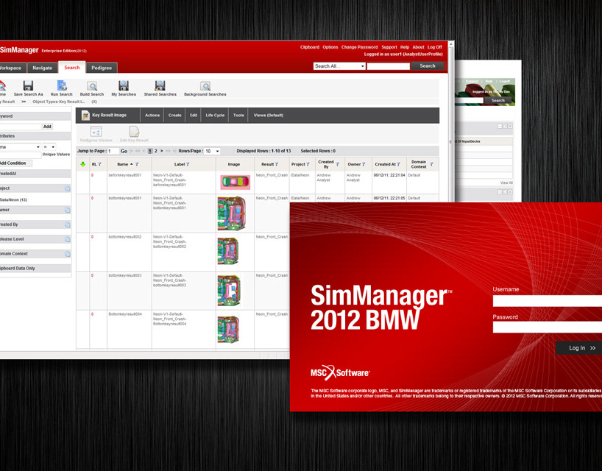Open the Life Cycle menu

pos(215,115)
